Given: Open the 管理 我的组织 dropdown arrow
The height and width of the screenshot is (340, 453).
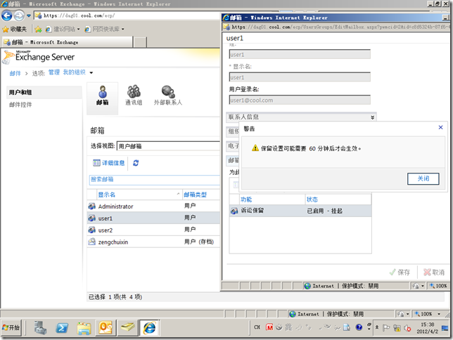Looking at the screenshot, I should click(91, 72).
